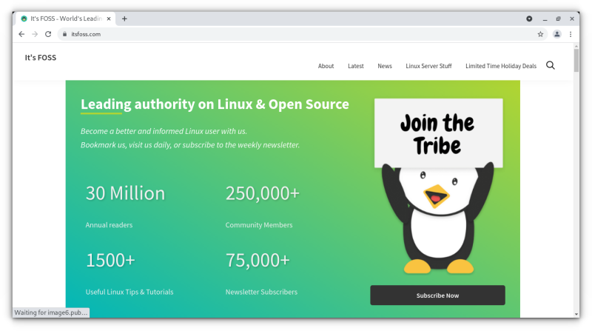Reload the page with the refresh icon

(48, 34)
